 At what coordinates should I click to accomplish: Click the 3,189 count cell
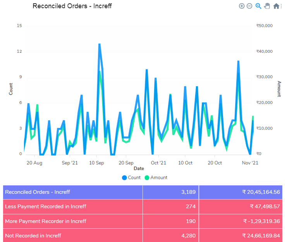click(171, 192)
